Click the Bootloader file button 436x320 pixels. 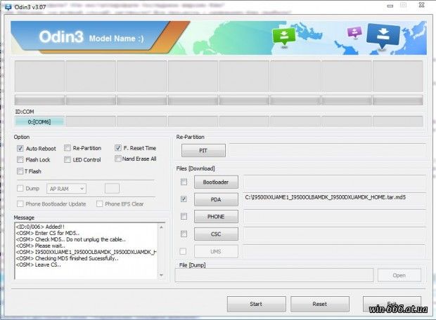pyautogui.click(x=216, y=182)
